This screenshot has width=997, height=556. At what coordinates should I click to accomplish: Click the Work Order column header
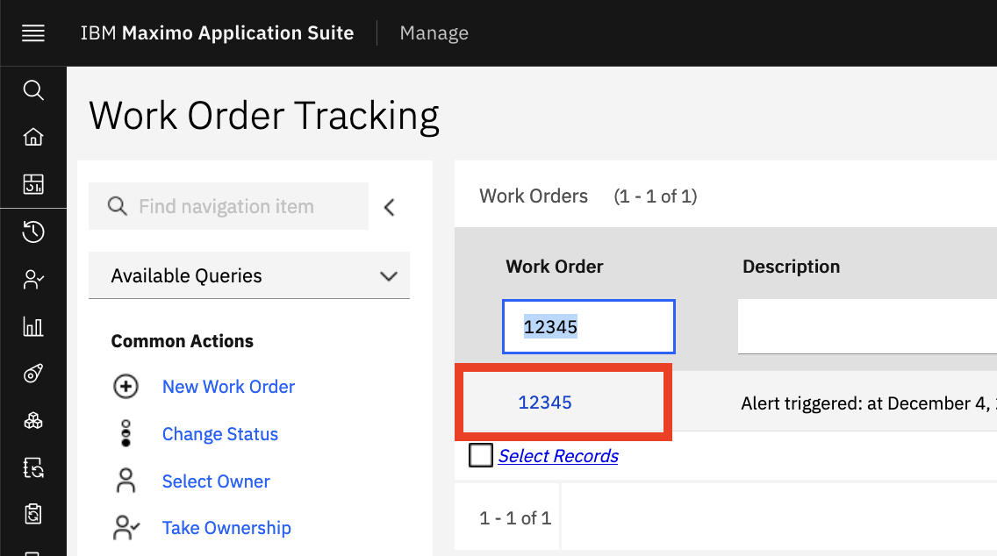[555, 267]
